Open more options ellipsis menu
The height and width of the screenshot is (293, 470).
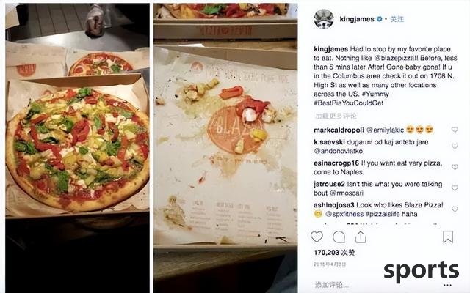click(x=447, y=285)
